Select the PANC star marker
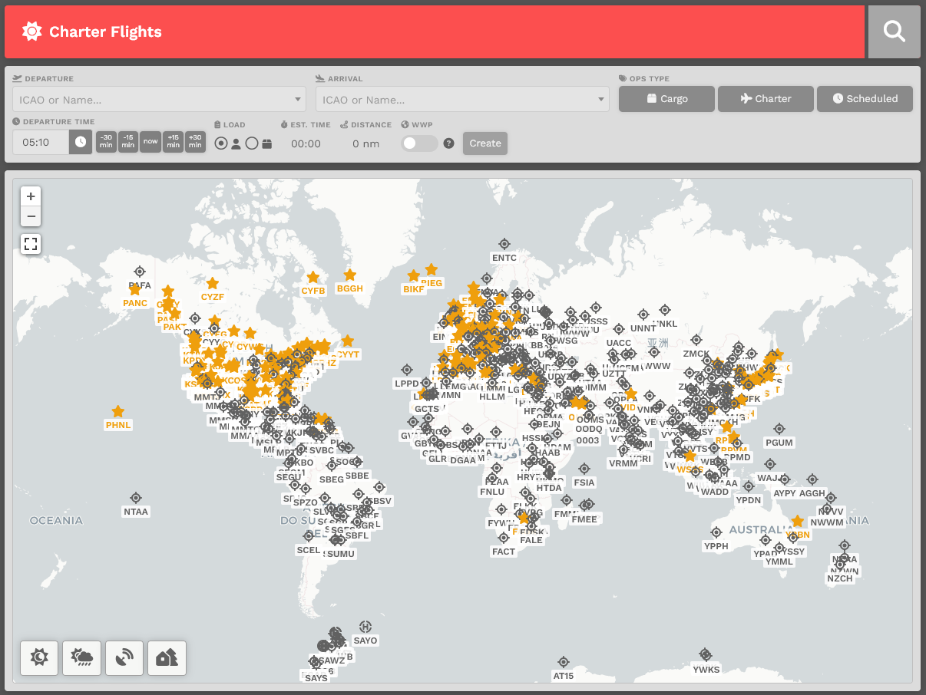 coord(134,290)
